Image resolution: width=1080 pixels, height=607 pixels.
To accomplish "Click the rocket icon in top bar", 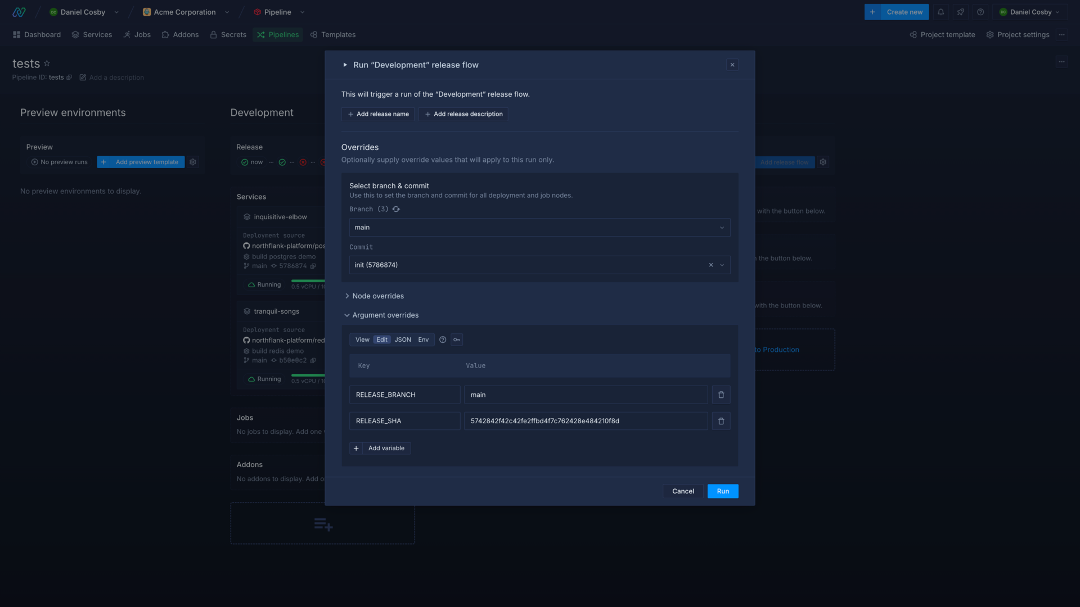I will tap(961, 12).
